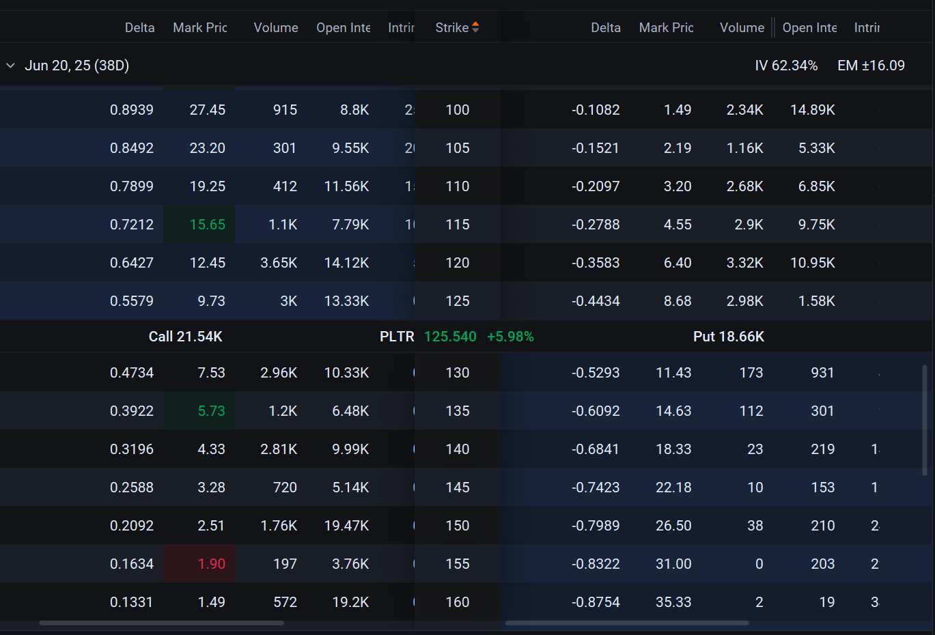
Task: Click put mark price 4.55
Action: [678, 225]
